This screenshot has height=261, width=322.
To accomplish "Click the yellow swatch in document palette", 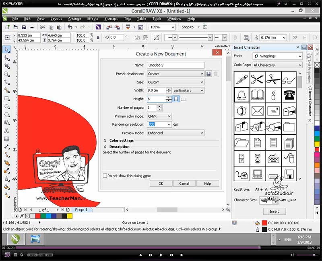I will click(70, 216).
